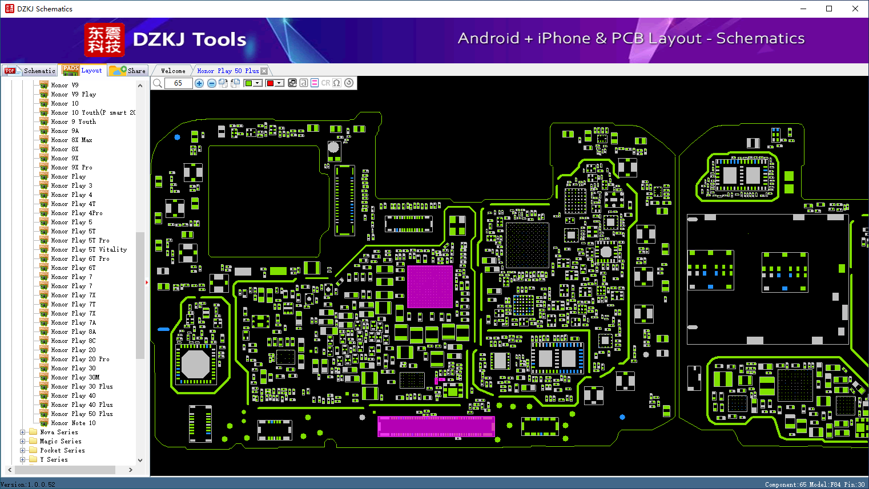Close the Honor Play 50 Plus tab
This screenshot has height=489, width=869.
[264, 71]
